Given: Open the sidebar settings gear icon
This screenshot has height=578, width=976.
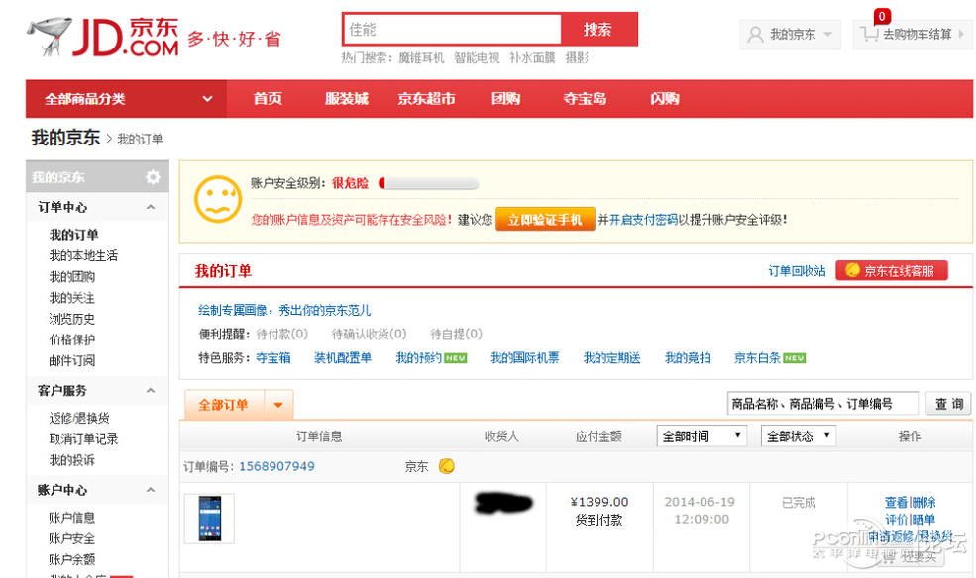Looking at the screenshot, I should pos(153,177).
